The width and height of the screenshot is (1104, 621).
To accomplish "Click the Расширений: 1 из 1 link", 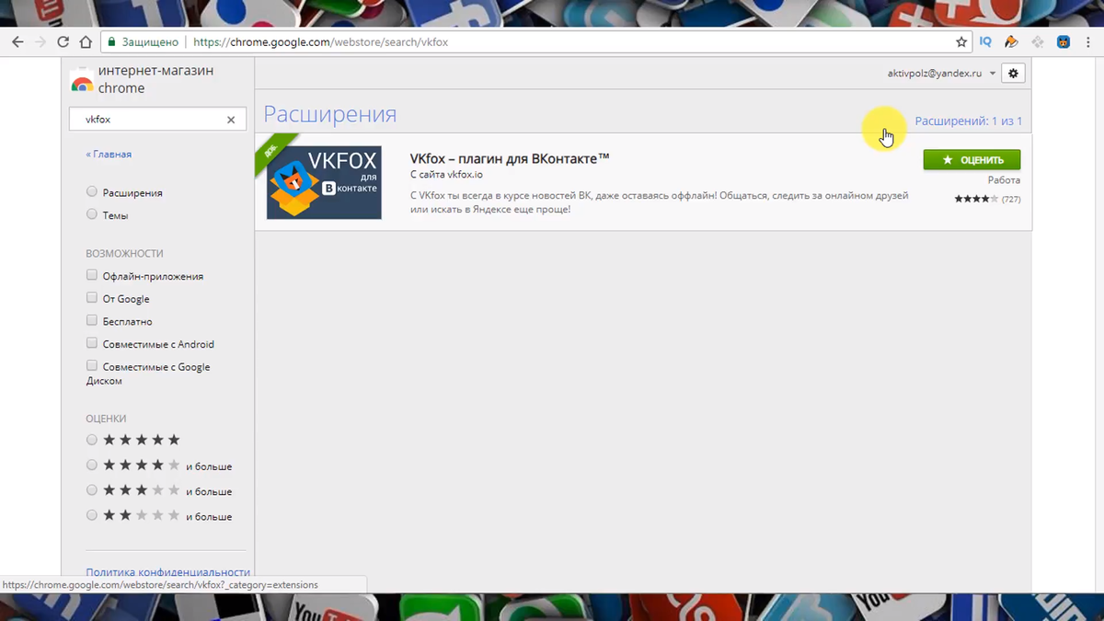I will coord(968,121).
